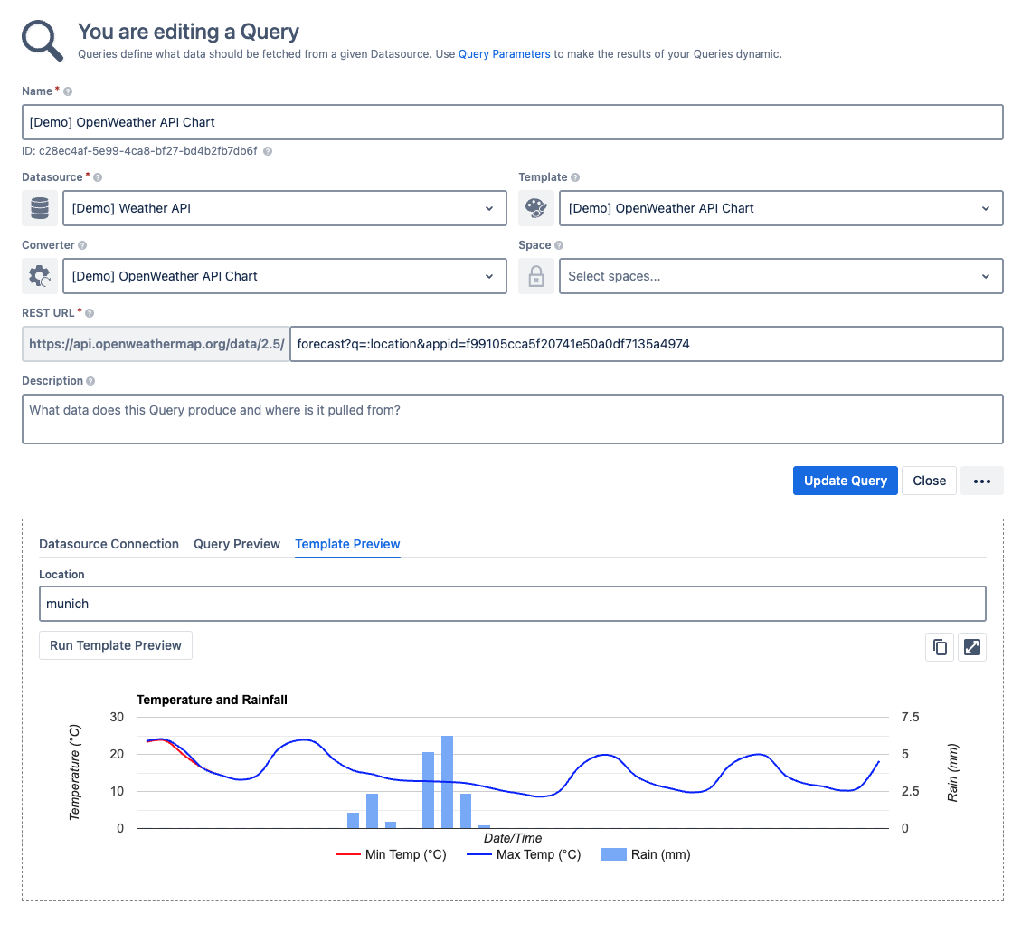The image size is (1031, 934).
Task: Click the Description text area
Action: click(513, 419)
